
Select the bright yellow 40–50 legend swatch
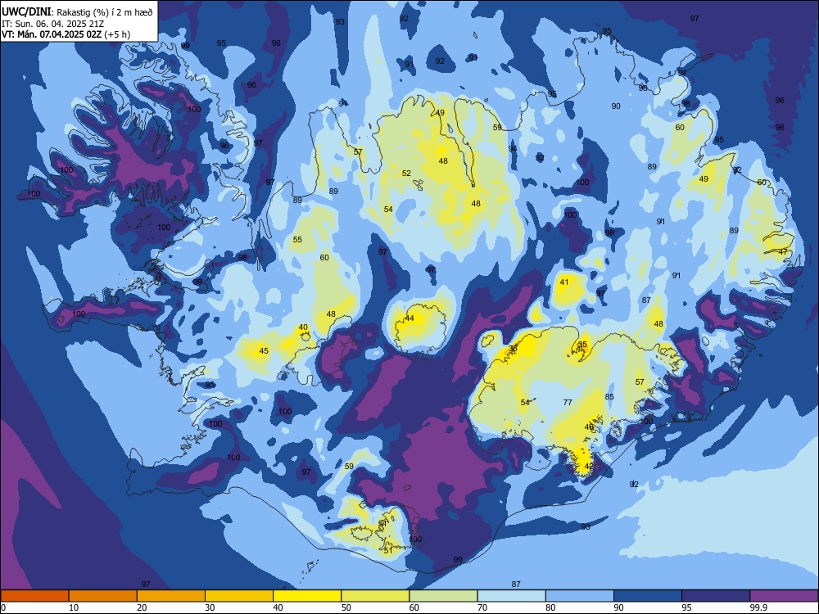(x=307, y=596)
